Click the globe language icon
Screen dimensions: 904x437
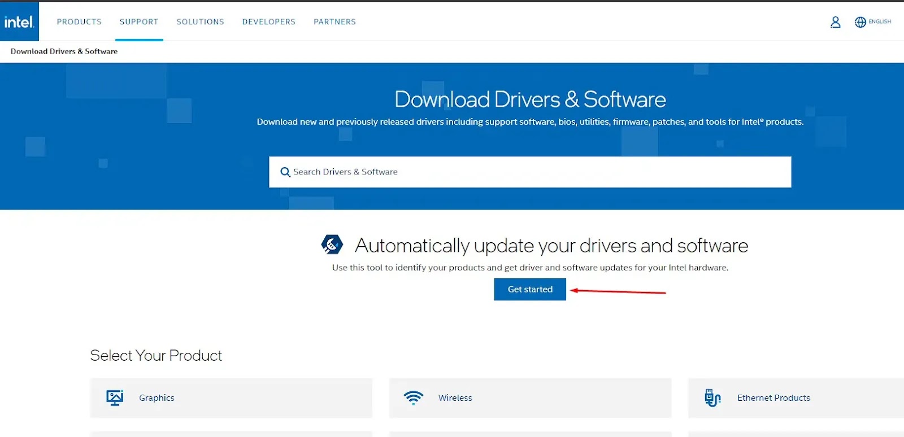tap(860, 22)
